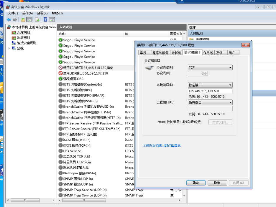The height and width of the screenshot is (207, 276).
Task: Go back with the toolbar back arrow
Action: [9, 20]
